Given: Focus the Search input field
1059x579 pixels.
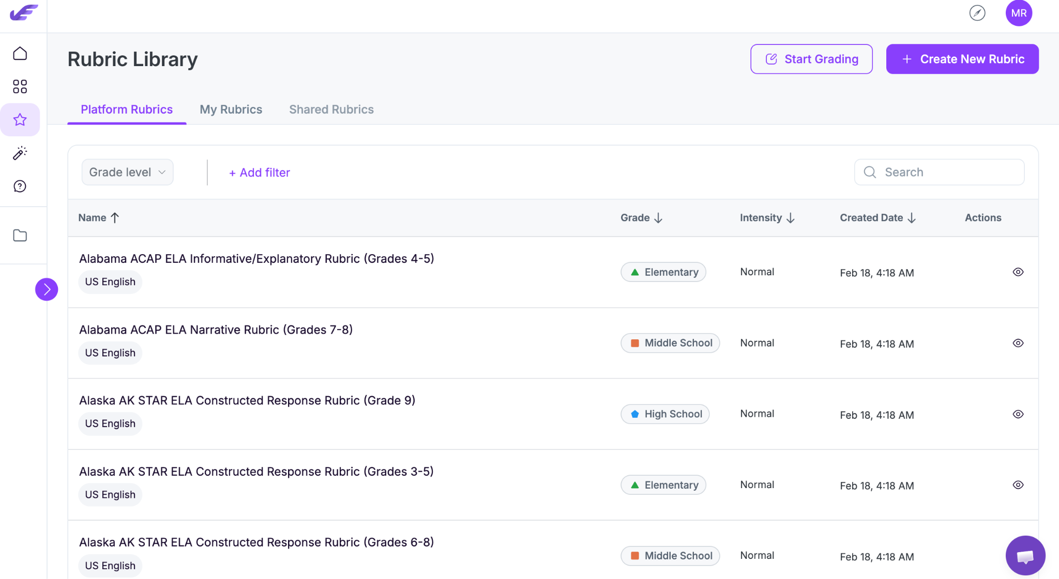Looking at the screenshot, I should tap(939, 172).
